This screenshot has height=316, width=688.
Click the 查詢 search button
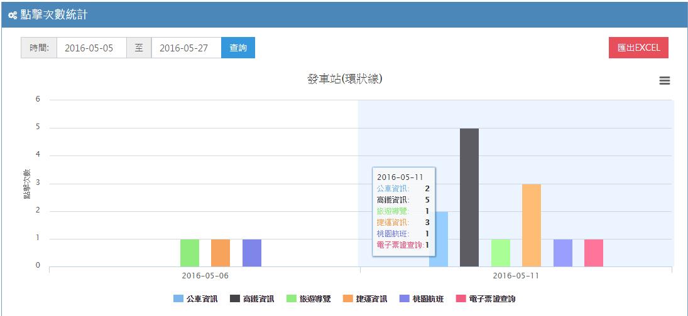tap(238, 48)
